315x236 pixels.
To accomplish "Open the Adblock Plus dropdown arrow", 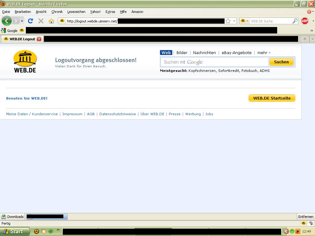I will [x=313, y=21].
